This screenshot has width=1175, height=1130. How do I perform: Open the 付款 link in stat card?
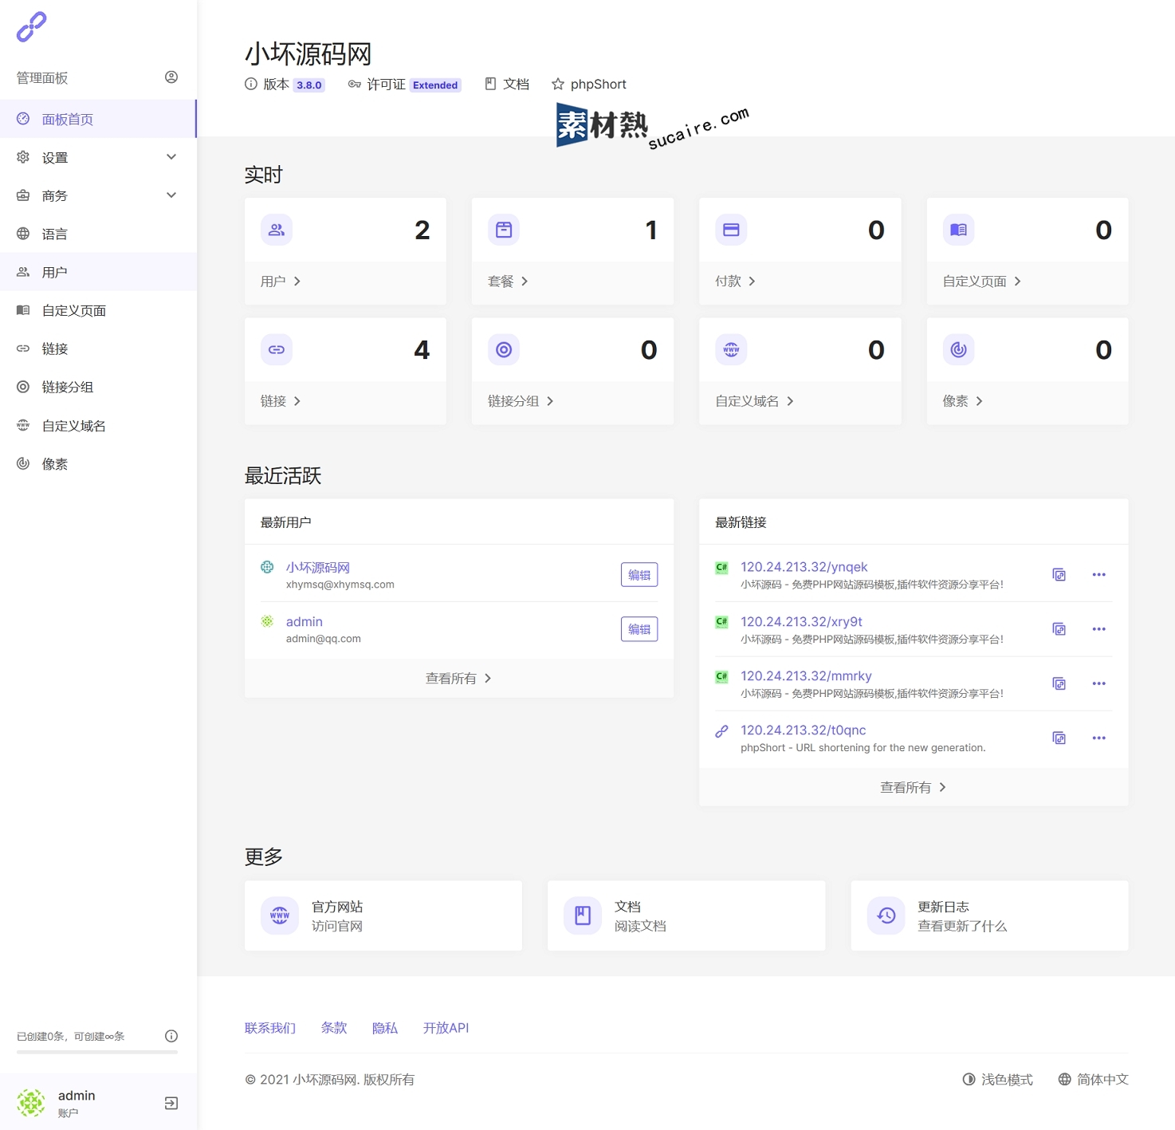tap(735, 282)
